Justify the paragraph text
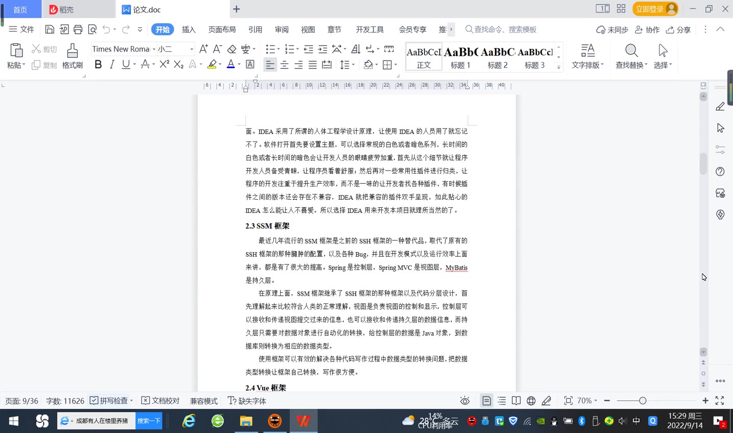This screenshot has height=433, width=733. point(312,64)
